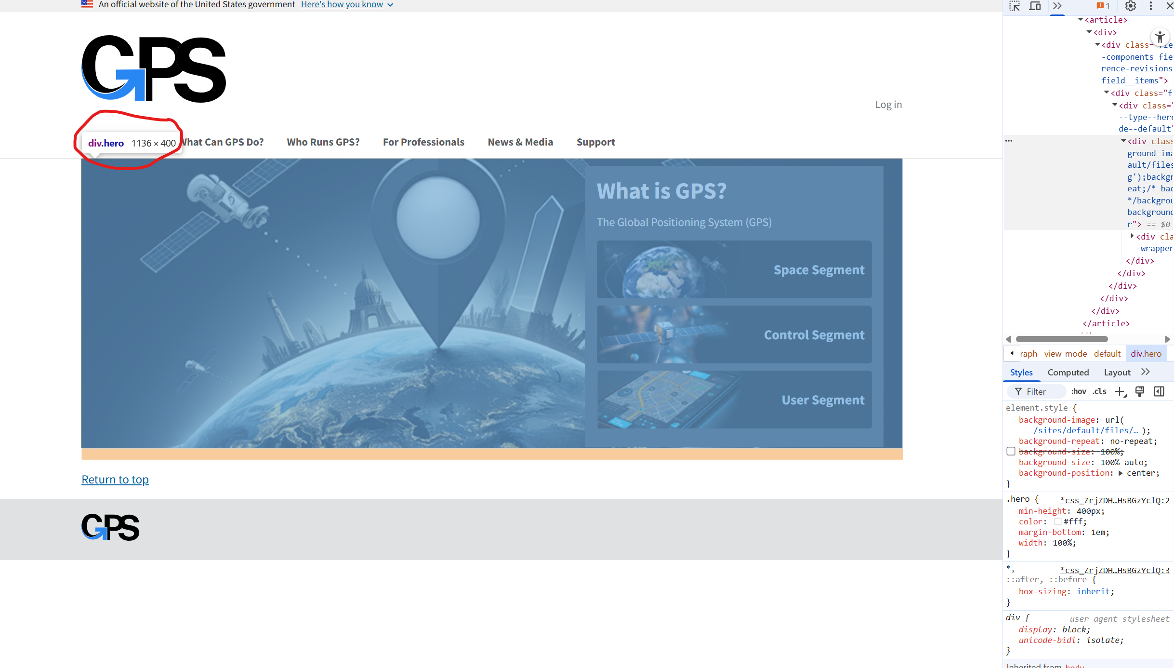1174x668 pixels.
Task: Open the Support nav item
Action: click(x=596, y=142)
